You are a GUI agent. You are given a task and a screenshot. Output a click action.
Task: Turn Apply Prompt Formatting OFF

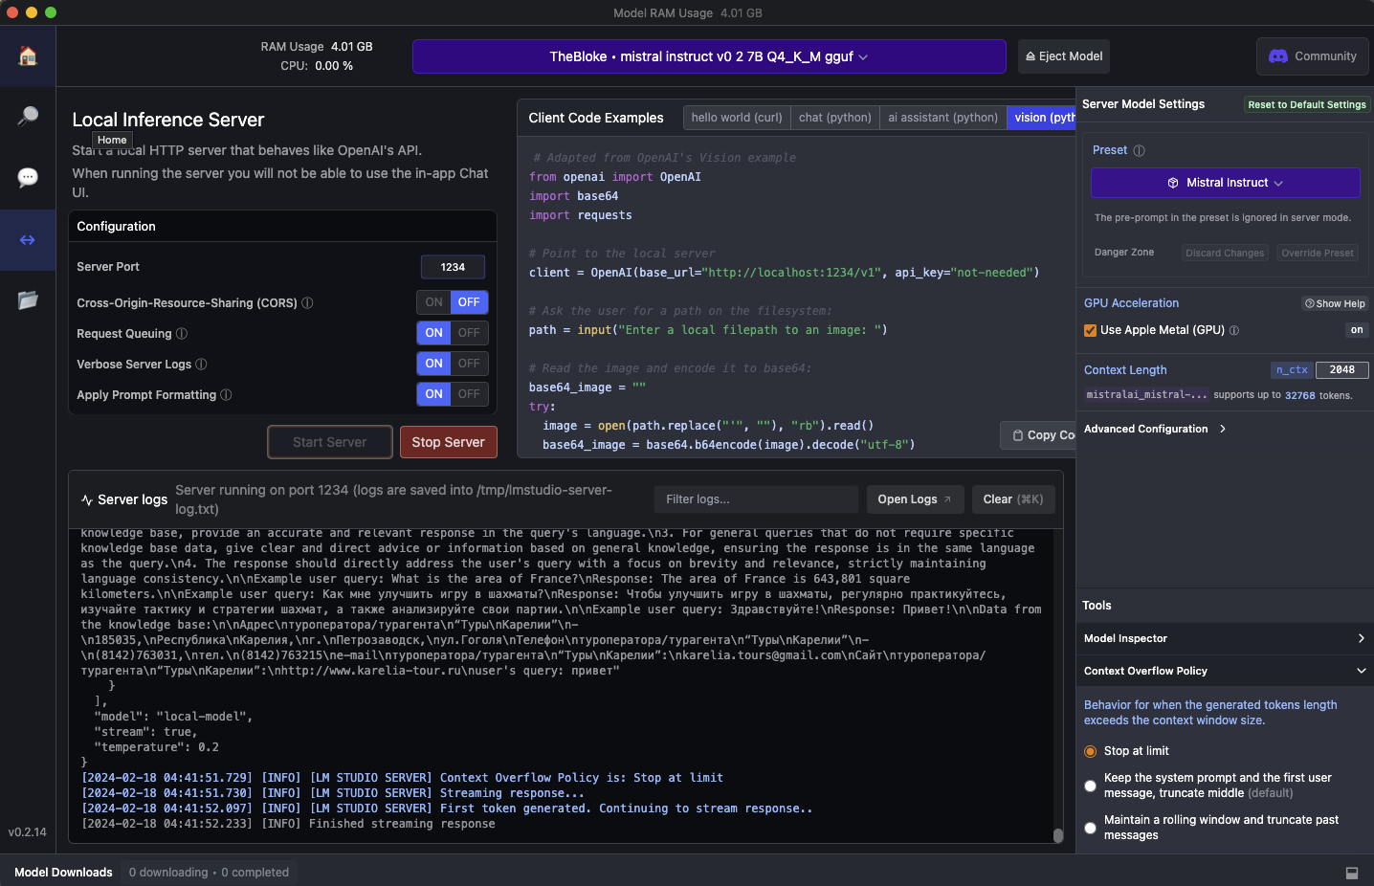[469, 394]
